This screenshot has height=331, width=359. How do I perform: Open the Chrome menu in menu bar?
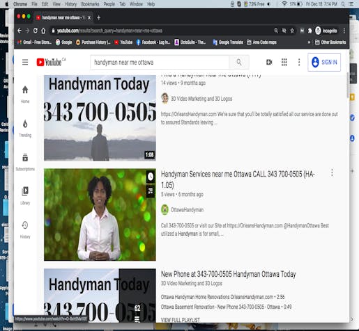[20, 3]
